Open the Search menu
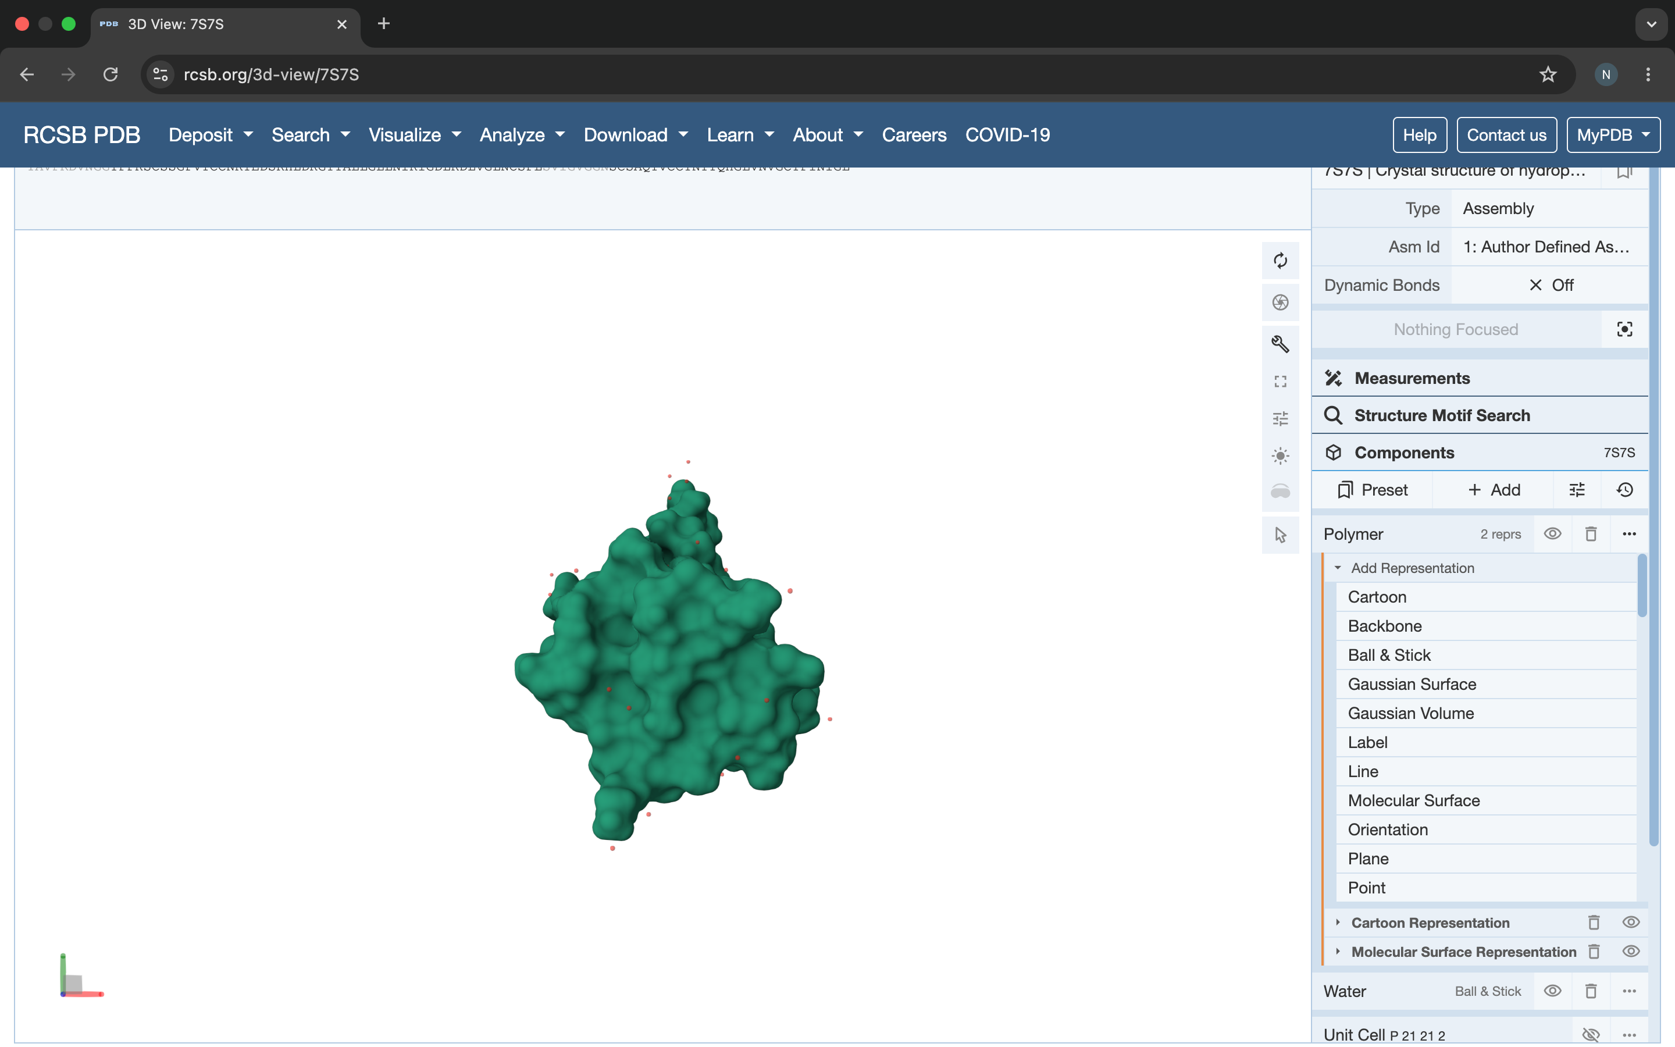This screenshot has height=1047, width=1675. click(x=311, y=135)
